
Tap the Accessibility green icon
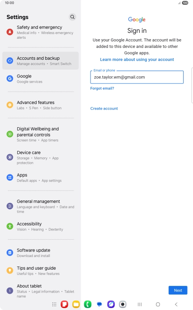pyautogui.click(x=10, y=226)
